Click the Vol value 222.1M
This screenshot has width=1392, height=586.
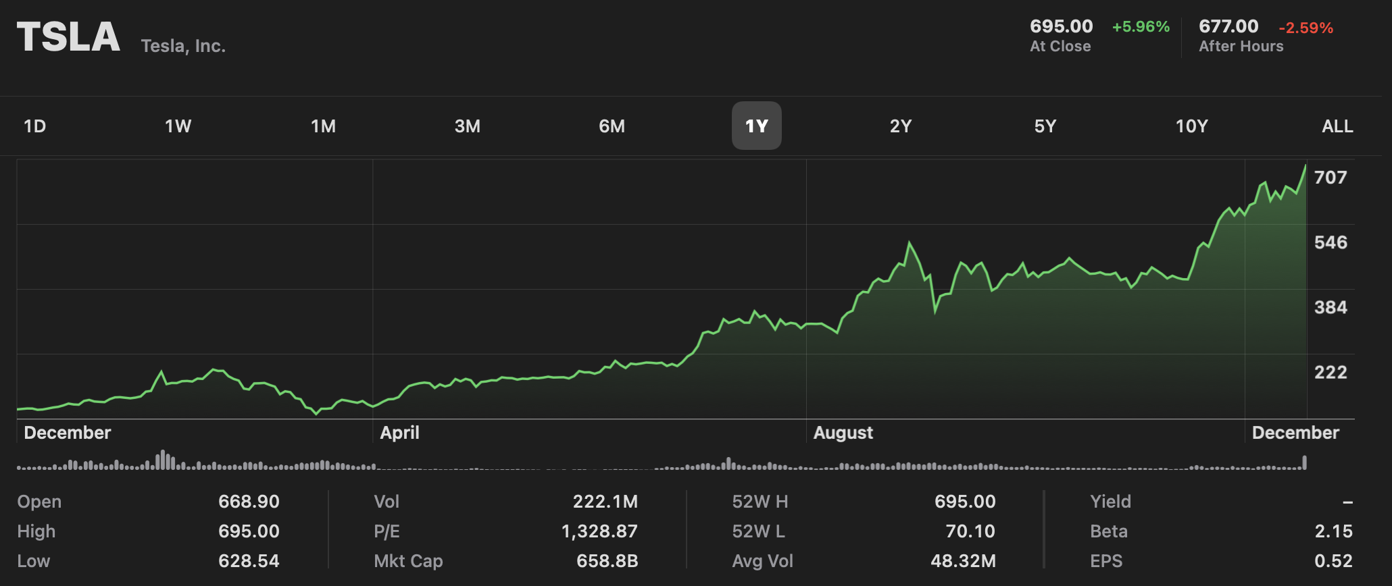pyautogui.click(x=605, y=502)
